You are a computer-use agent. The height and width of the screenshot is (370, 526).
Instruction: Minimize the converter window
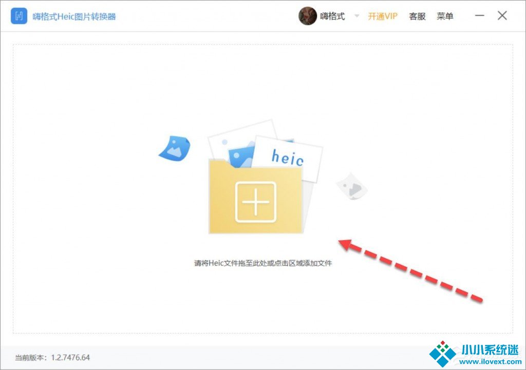[x=480, y=16]
